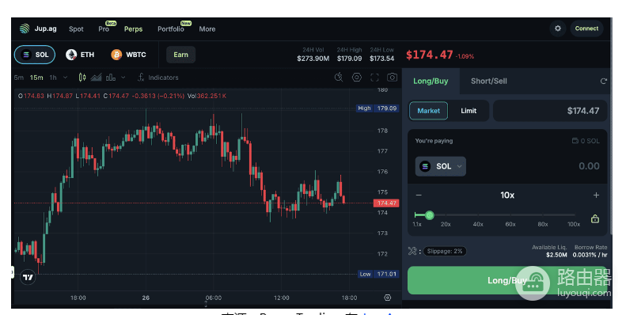The width and height of the screenshot is (626, 315).
Task: Open the Slippage: 2% setting
Action: (x=445, y=251)
